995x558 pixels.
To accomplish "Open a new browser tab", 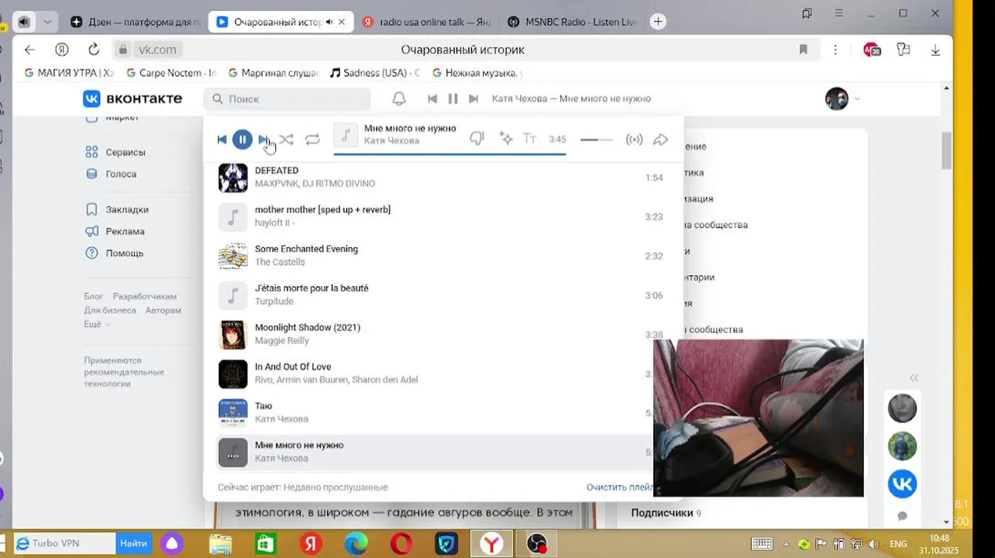I will [x=658, y=22].
